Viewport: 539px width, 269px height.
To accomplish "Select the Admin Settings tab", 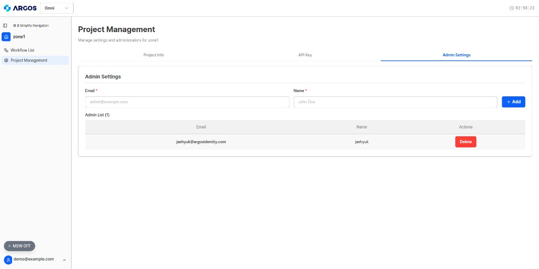I will (456, 55).
